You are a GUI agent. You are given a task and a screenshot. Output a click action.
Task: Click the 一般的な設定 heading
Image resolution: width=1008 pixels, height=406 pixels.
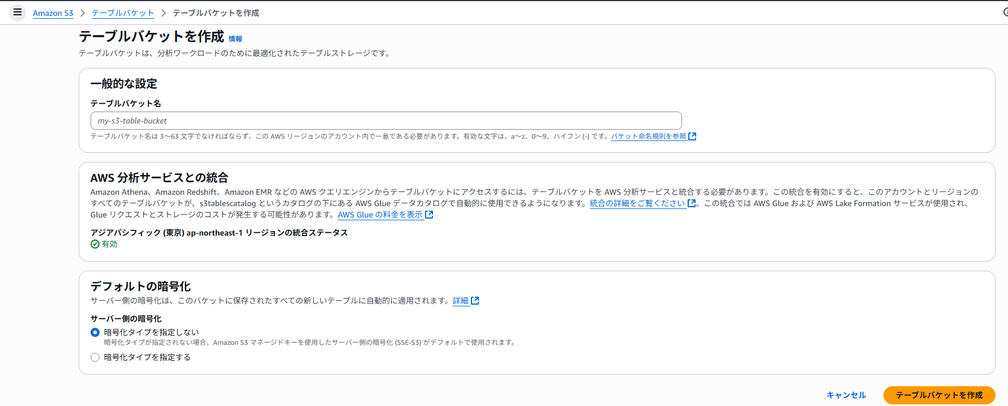124,84
